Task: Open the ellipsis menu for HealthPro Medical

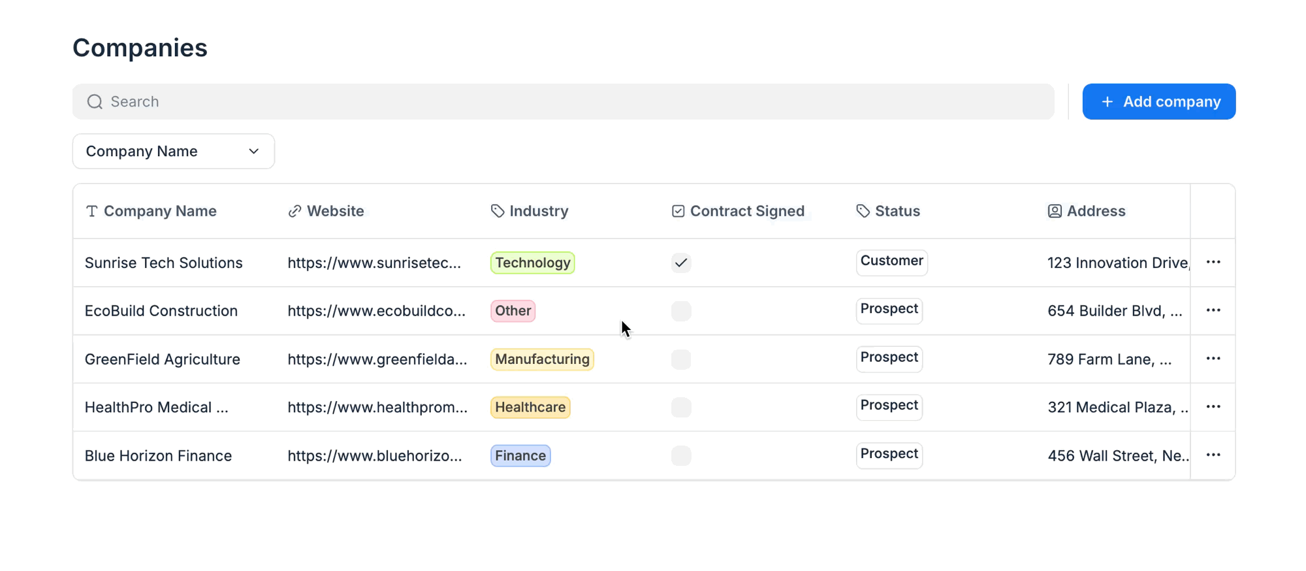Action: click(1213, 406)
